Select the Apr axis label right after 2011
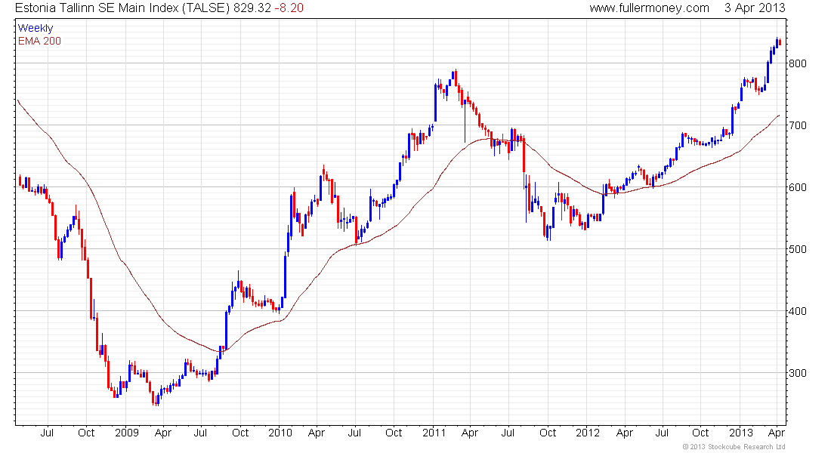This screenshot has width=831, height=453. point(470,433)
